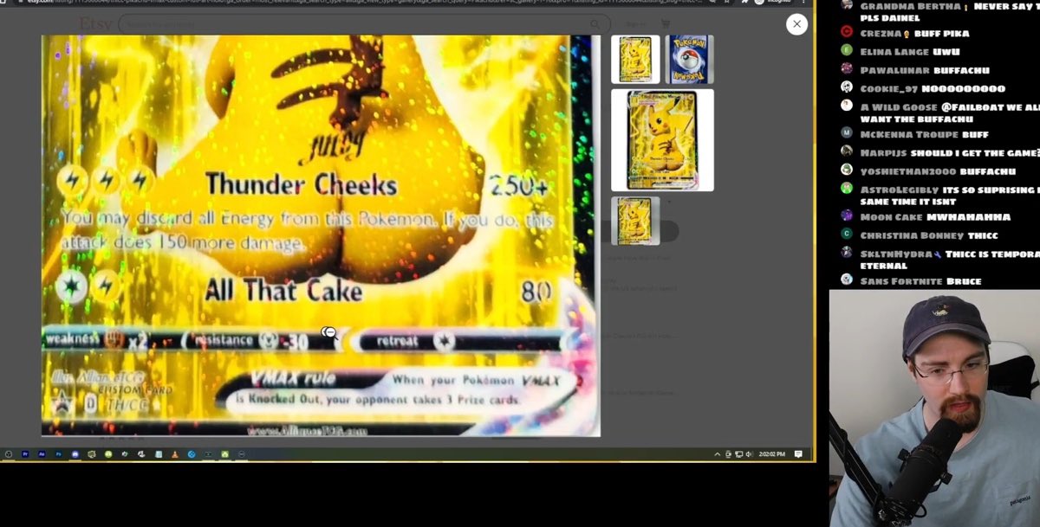Open Steam from the taskbar
Viewport: 1040px width, 527px height.
(192, 453)
